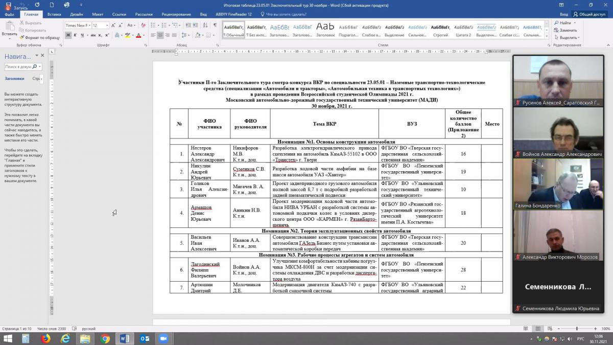Open the Calculator from the taskbar
Viewport: 613px width, 345px height.
pos(27,338)
